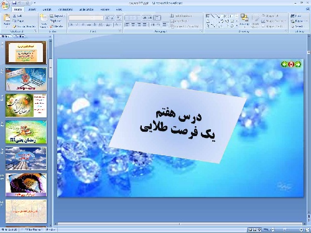Click the Find button in Editing group
Viewport: 311px width, 233px height.
(x=296, y=16)
